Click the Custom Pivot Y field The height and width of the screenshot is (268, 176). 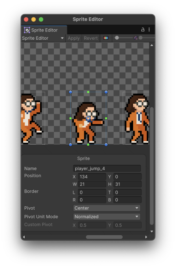[127, 225]
